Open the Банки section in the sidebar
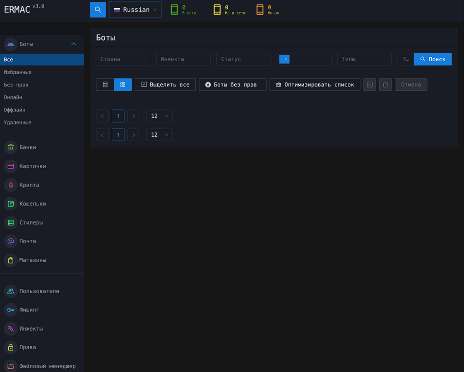 pos(27,147)
